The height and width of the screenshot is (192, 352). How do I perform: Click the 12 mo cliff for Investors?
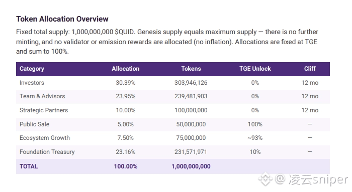310,83
